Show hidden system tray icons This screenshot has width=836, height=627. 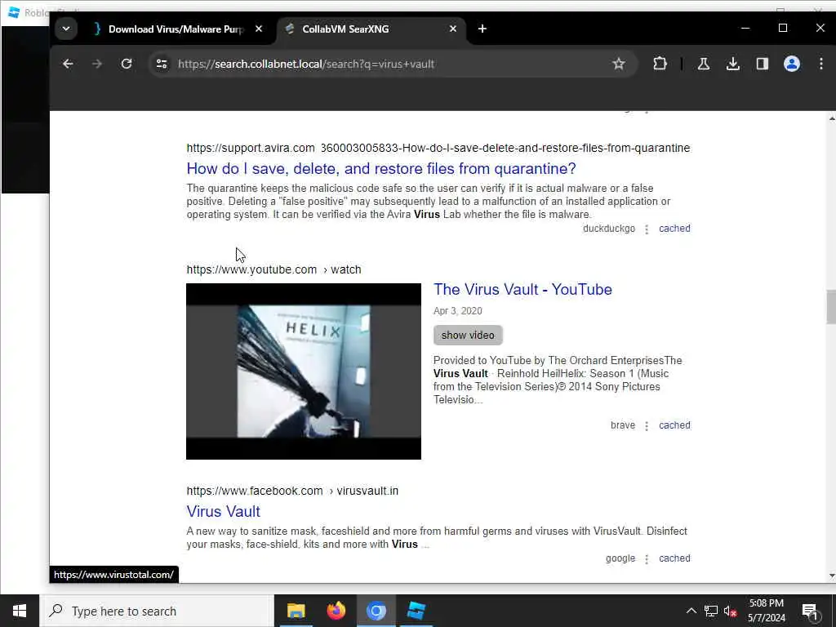691,611
